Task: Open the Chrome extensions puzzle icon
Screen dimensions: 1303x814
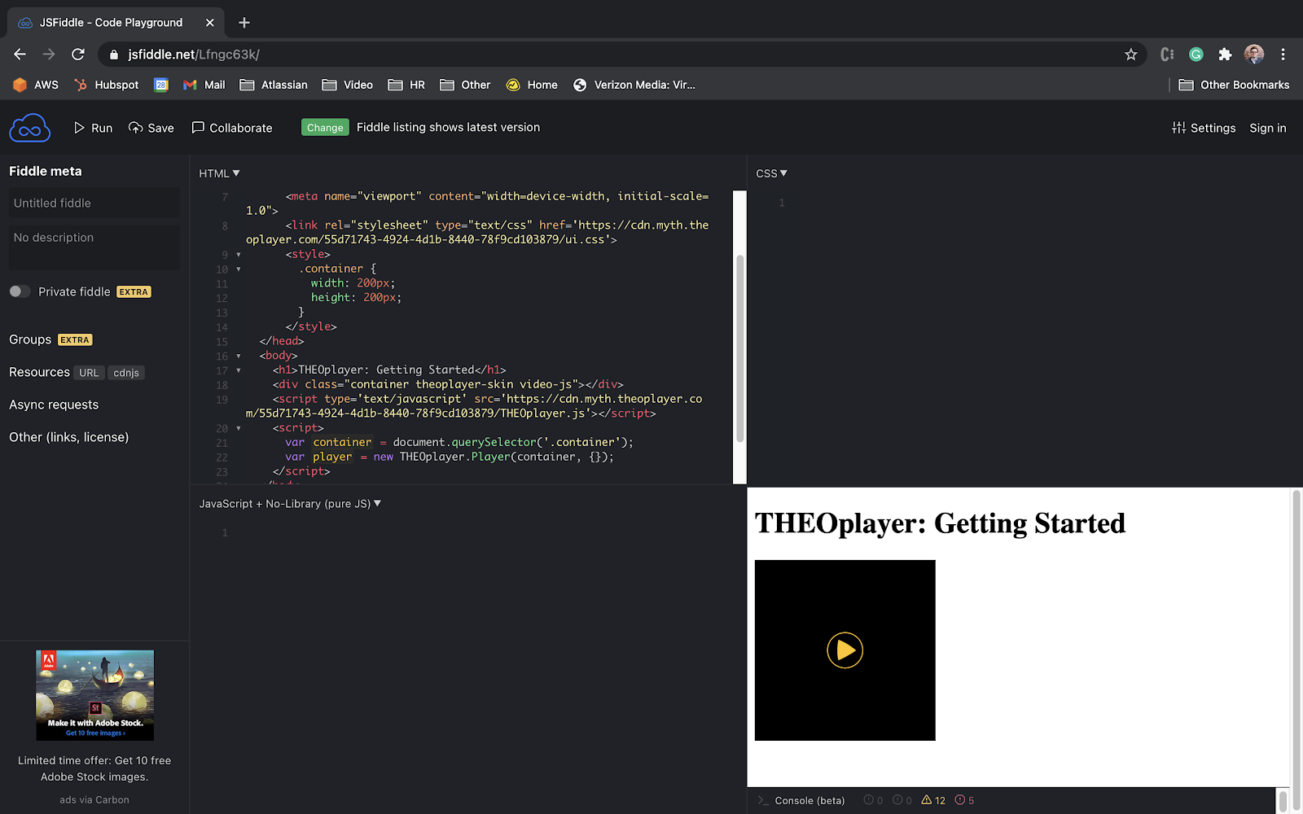Action: coord(1226,54)
